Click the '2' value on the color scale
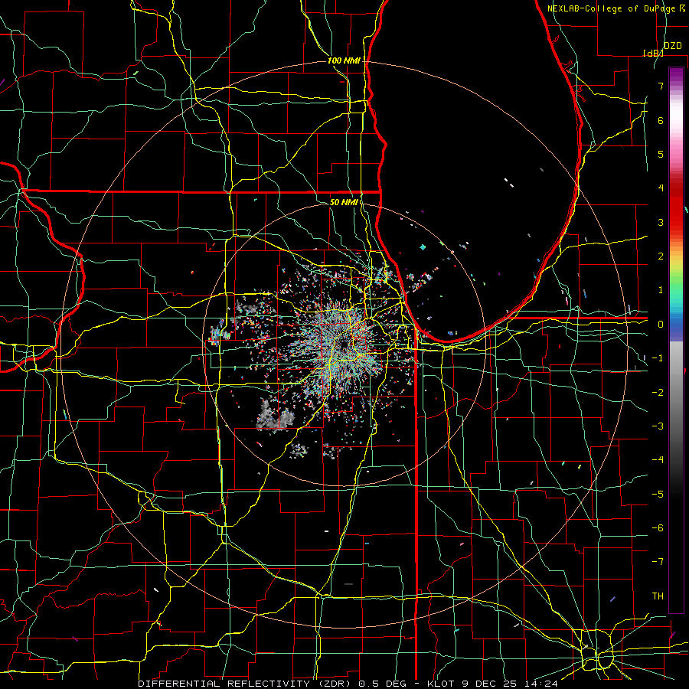Image resolution: width=689 pixels, height=689 pixels. [661, 256]
